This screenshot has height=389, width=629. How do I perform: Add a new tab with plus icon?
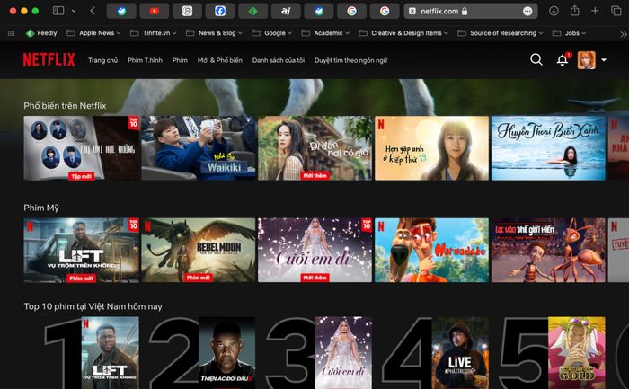tap(595, 11)
